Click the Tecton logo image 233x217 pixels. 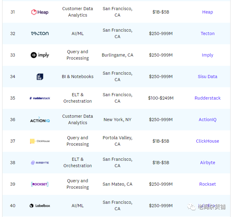point(40,34)
